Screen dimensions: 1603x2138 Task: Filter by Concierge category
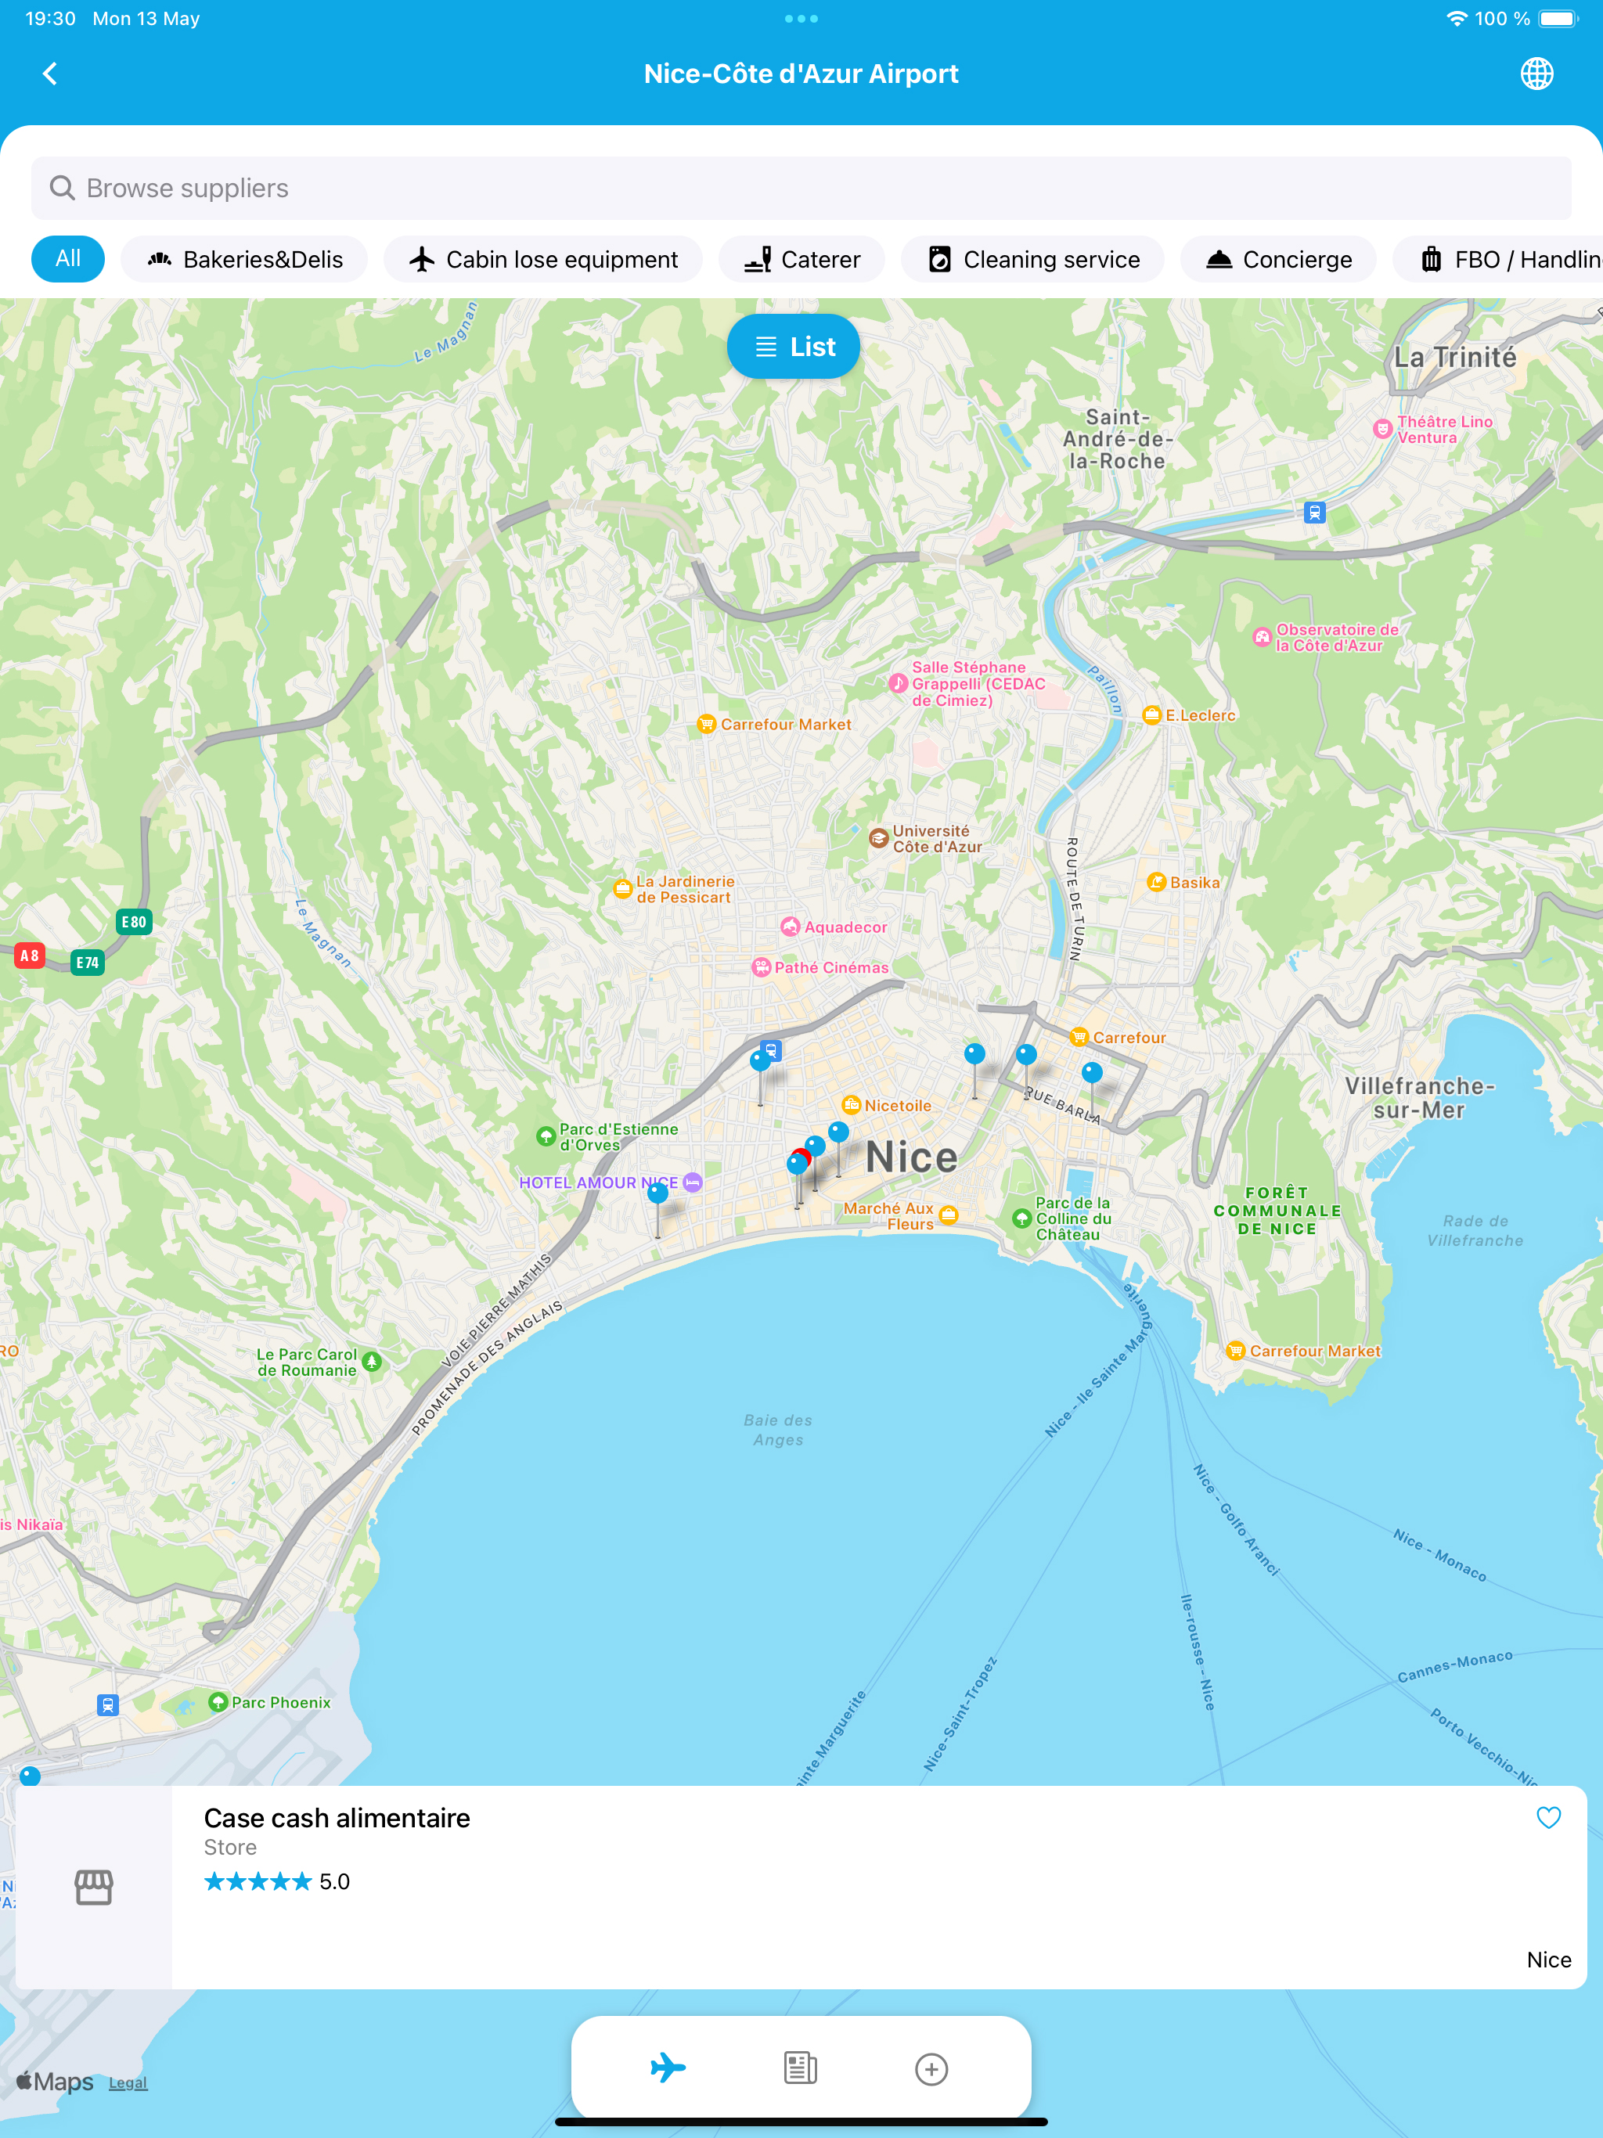coord(1277,259)
